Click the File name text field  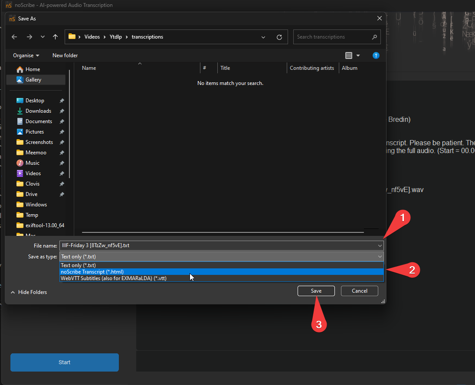coord(217,245)
